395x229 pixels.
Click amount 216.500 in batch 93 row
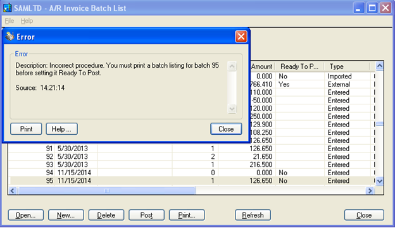[261, 164]
